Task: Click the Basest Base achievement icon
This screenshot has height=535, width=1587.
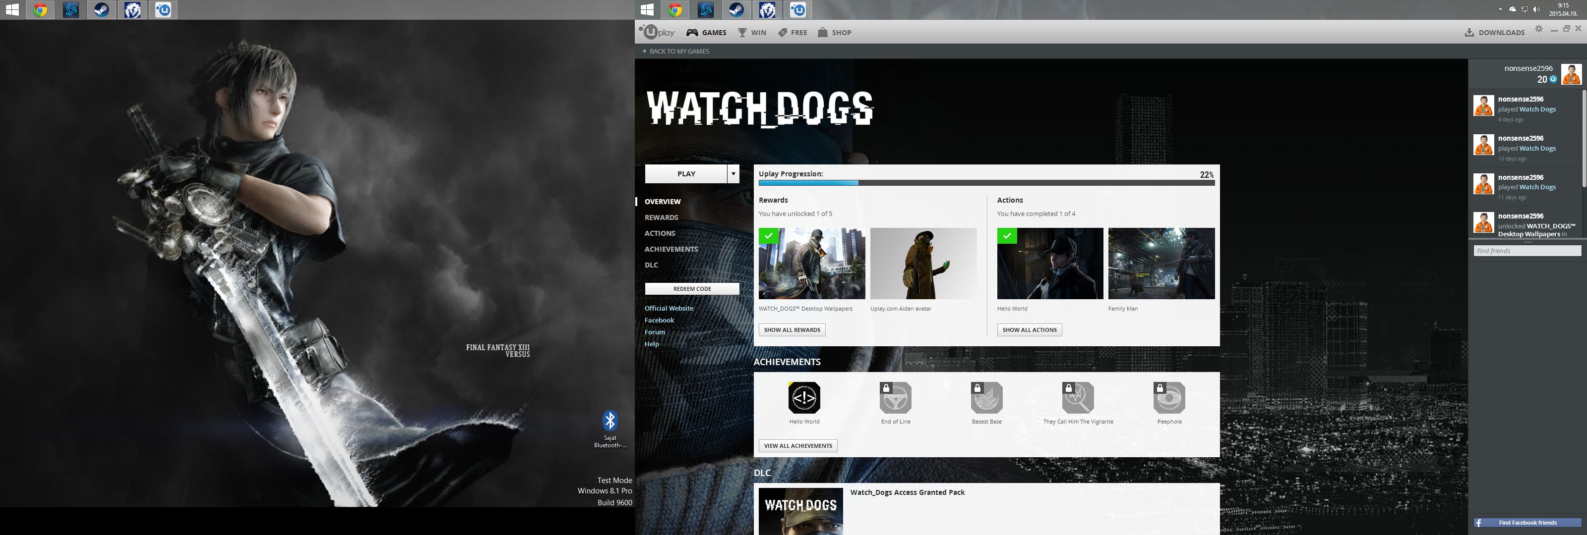Action: click(986, 398)
